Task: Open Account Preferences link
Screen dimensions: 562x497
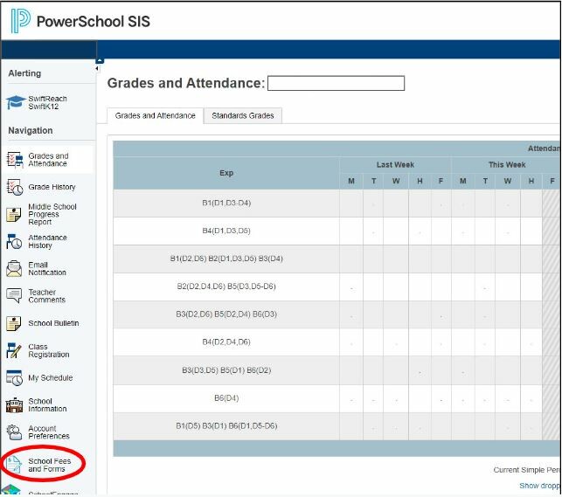Action: (x=49, y=432)
